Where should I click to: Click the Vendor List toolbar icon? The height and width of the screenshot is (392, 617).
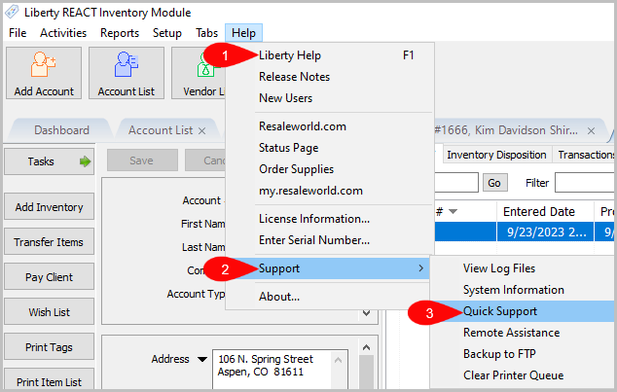click(199, 73)
